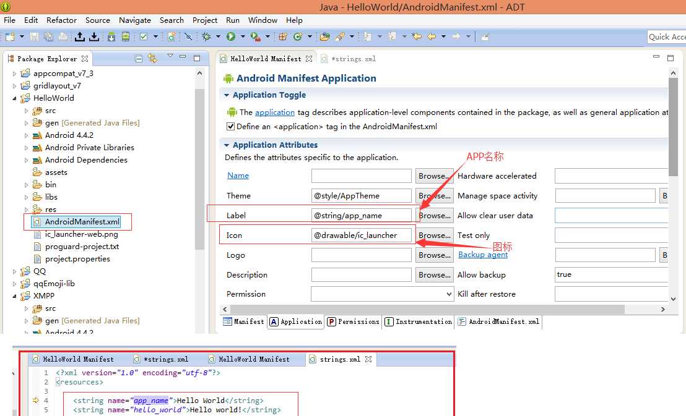
Task: Click the Back navigation arrow icon
Action: click(432, 36)
